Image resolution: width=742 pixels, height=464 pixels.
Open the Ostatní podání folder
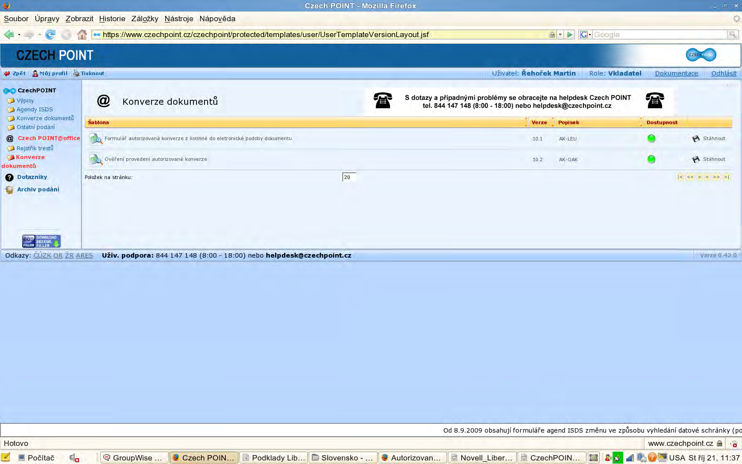point(36,127)
